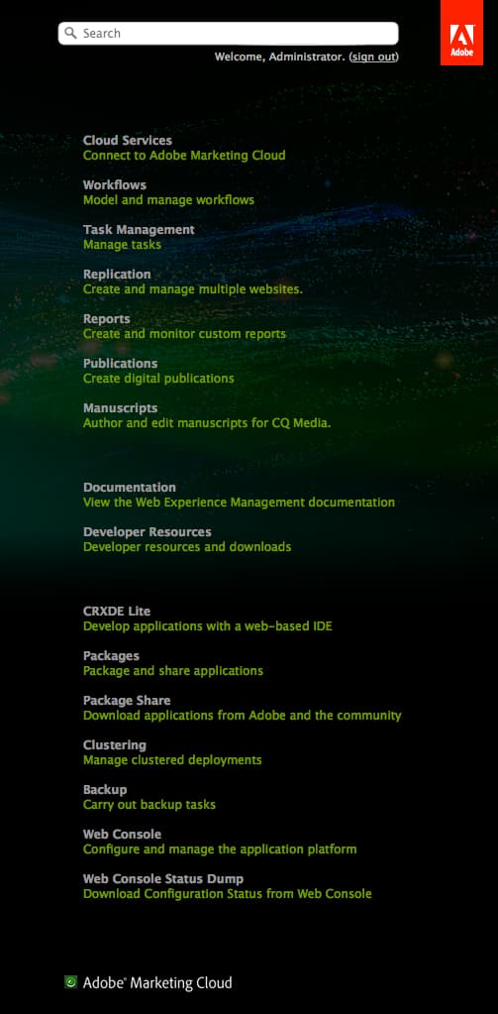Click the Adobe logo in the corner
498x1014 pixels.
(461, 33)
